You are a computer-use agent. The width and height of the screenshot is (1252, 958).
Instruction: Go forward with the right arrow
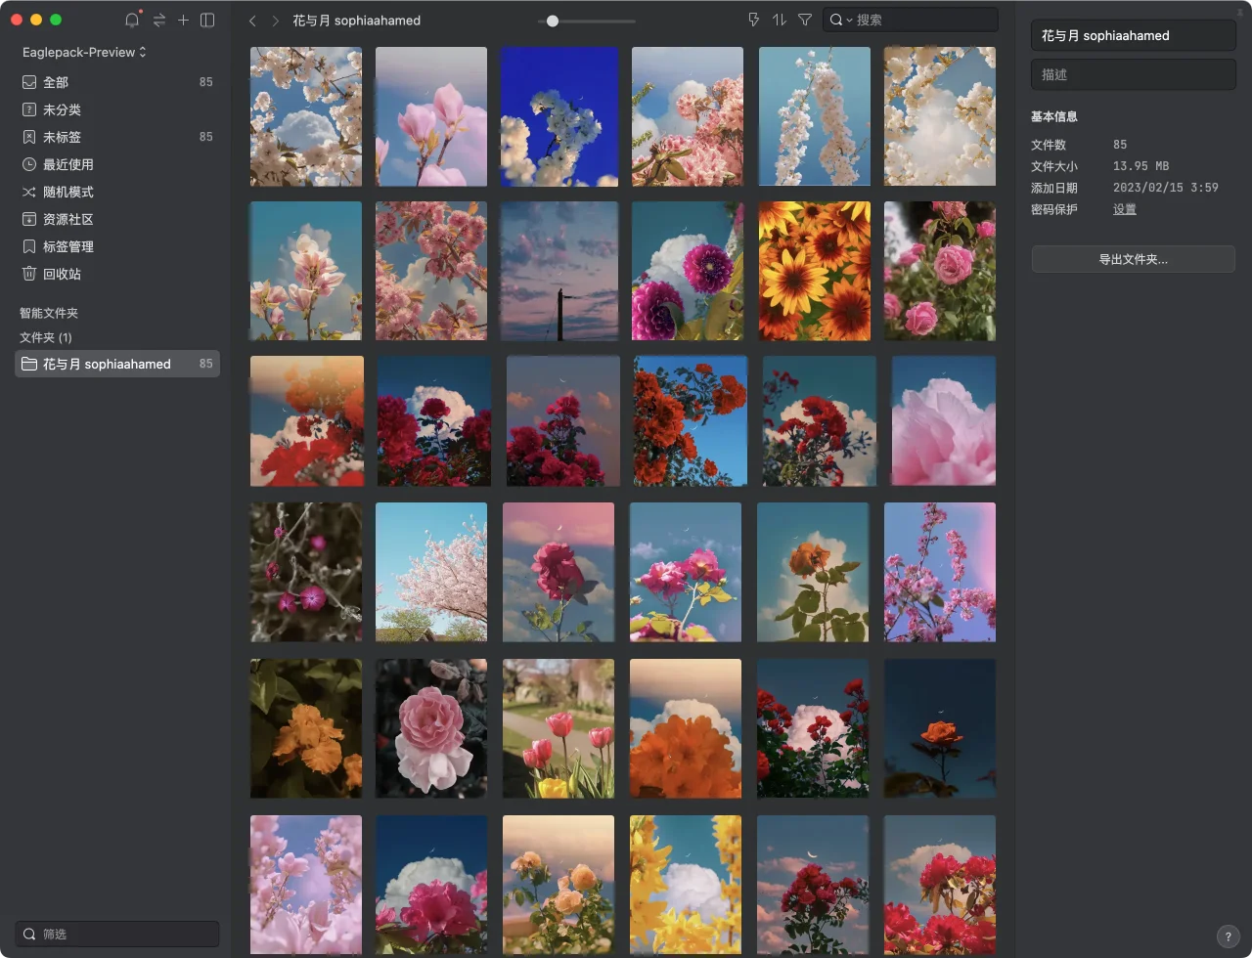click(275, 21)
